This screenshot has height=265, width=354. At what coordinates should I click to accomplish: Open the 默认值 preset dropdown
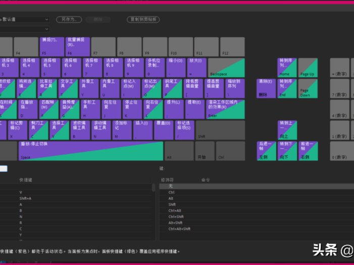coord(25,20)
